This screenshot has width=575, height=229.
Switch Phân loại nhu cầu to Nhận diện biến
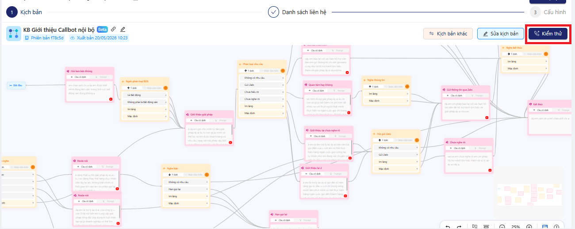click(x=270, y=70)
